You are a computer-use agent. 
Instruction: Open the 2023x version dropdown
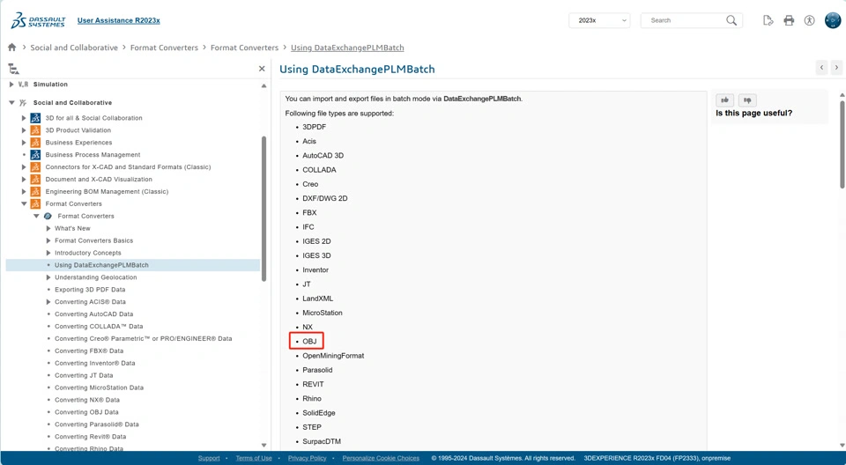[x=599, y=20]
